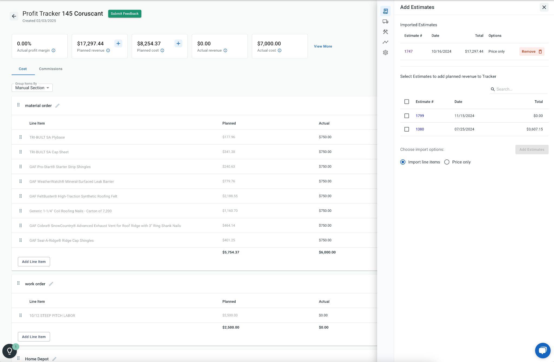Select the Price only radio option
This screenshot has height=362, width=554.
point(447,162)
